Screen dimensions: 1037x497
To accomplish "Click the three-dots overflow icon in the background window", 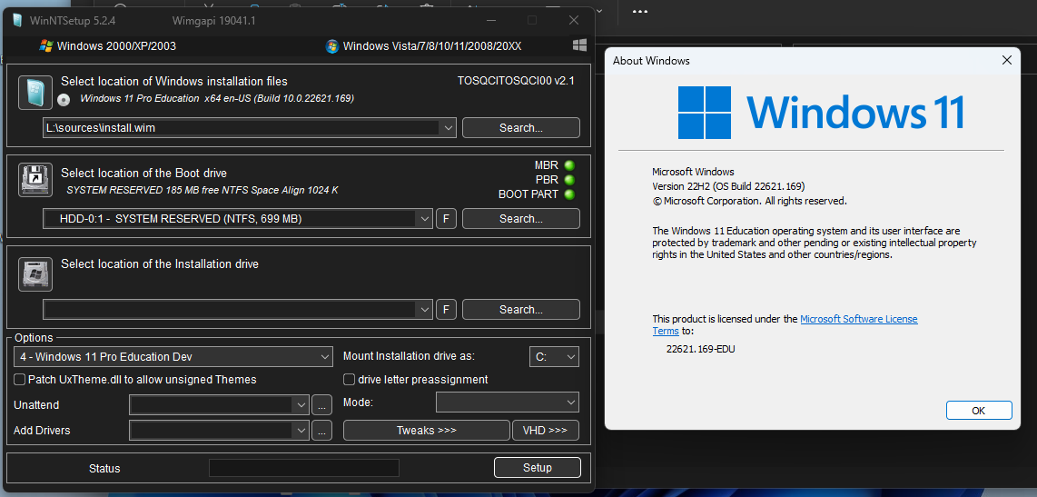I will 639,11.
